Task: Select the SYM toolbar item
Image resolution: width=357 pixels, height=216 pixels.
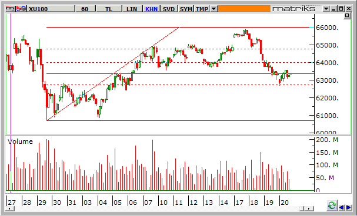Action: pos(186,9)
